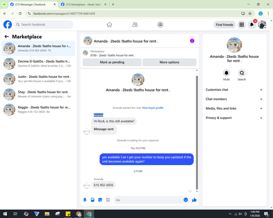
Task: Focus the Search Facebook box
Action: (44, 25)
